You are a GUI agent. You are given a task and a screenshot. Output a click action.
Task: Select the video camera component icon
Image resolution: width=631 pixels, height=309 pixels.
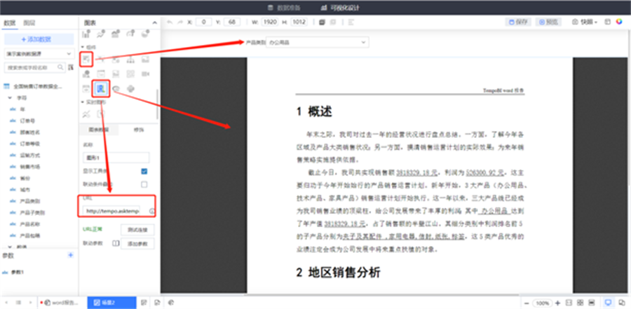pyautogui.click(x=145, y=74)
